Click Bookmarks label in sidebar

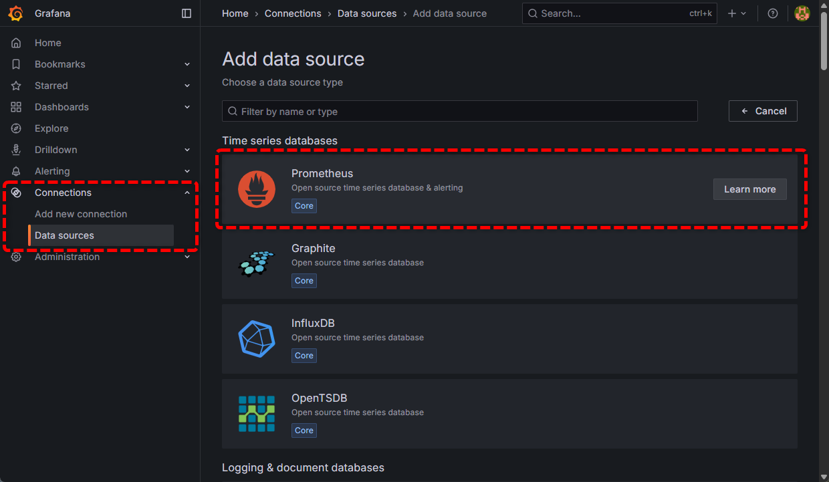[60, 64]
